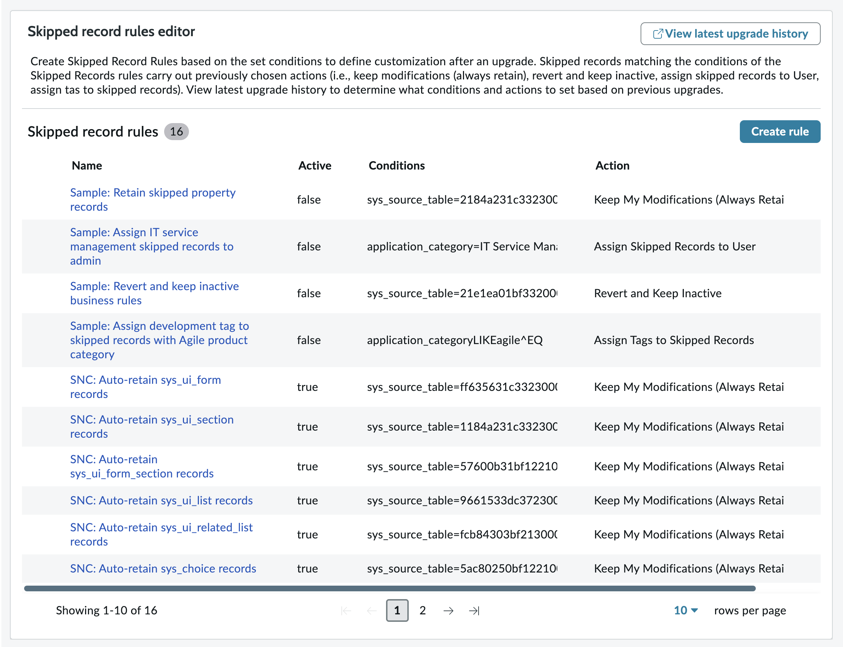The image size is (843, 647).
Task: Open Sample: Assign development tag rule
Action: tap(160, 340)
